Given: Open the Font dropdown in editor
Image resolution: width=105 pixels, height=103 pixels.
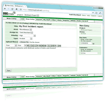Looking at the screenshot, I should point(11,45).
